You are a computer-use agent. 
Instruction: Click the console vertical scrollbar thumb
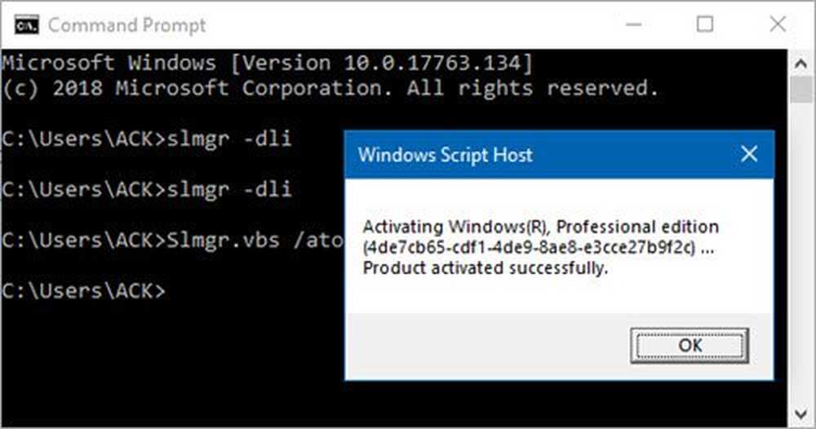[801, 89]
